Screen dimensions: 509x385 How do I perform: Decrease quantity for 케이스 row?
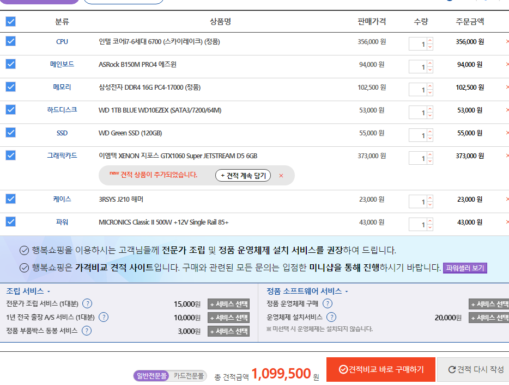point(430,204)
